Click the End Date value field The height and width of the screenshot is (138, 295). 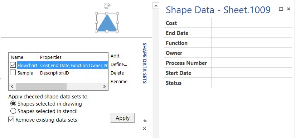click(252, 33)
